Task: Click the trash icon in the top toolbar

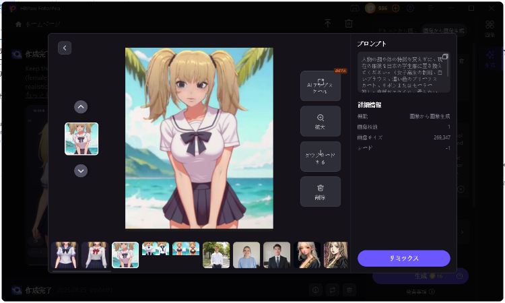Action: 349,24
